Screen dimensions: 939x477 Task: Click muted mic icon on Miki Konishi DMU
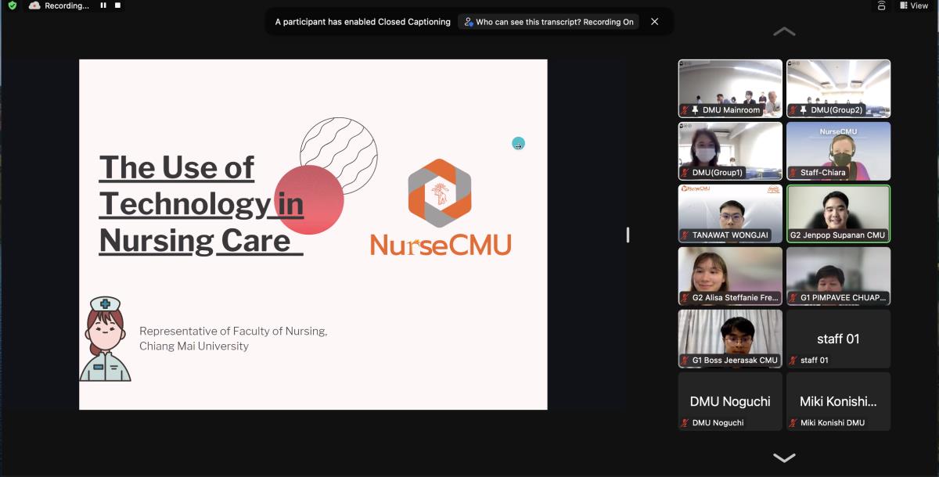793,423
